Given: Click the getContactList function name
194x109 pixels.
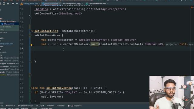Looking at the screenshot, I should point(46,31).
